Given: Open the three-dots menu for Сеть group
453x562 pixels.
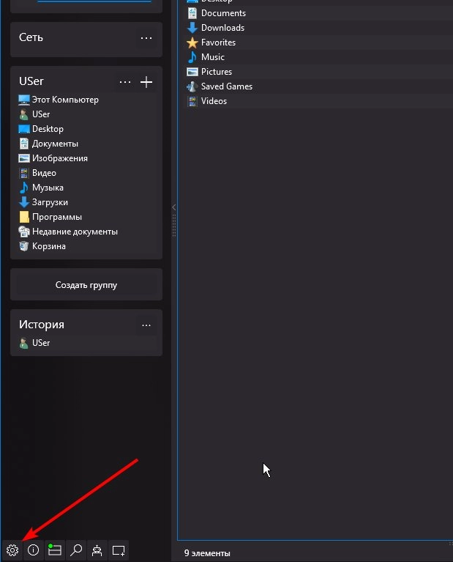Looking at the screenshot, I should [146, 38].
